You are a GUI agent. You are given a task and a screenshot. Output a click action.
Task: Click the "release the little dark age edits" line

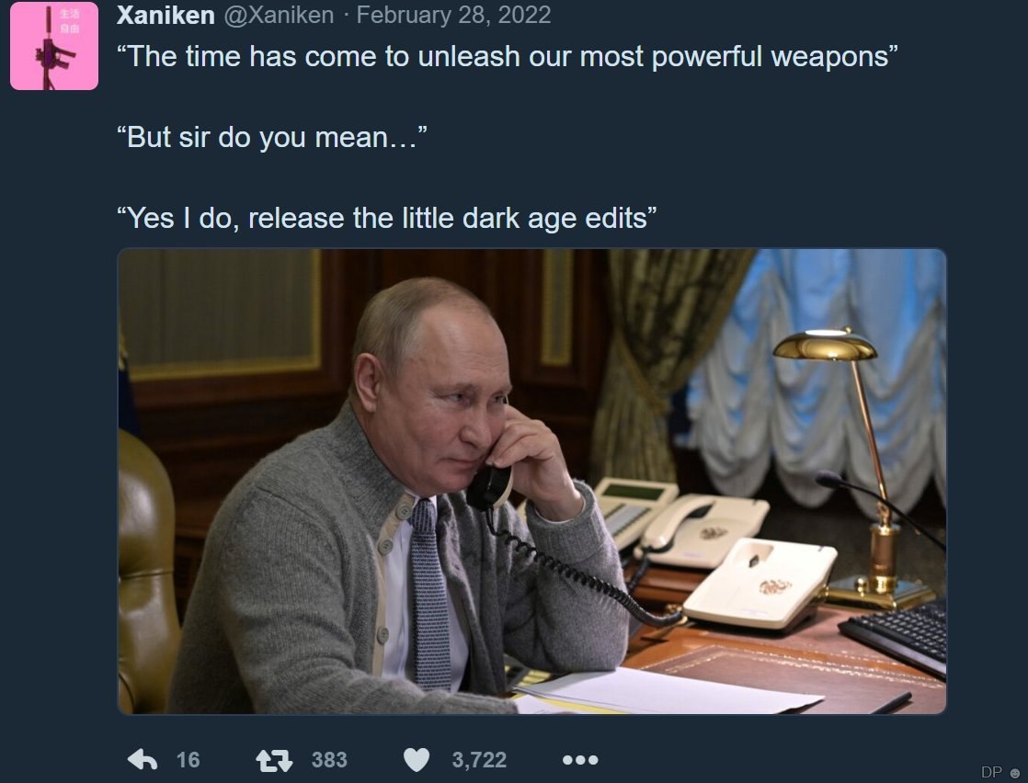tap(387, 218)
